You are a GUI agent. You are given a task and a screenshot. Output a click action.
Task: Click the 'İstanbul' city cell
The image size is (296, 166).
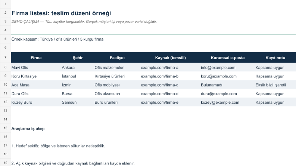69,76
